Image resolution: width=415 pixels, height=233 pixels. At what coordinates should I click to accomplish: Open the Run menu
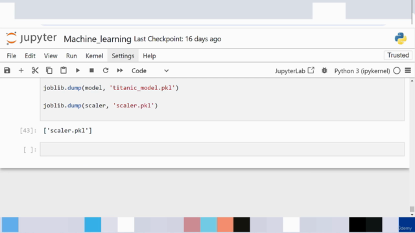click(x=71, y=56)
